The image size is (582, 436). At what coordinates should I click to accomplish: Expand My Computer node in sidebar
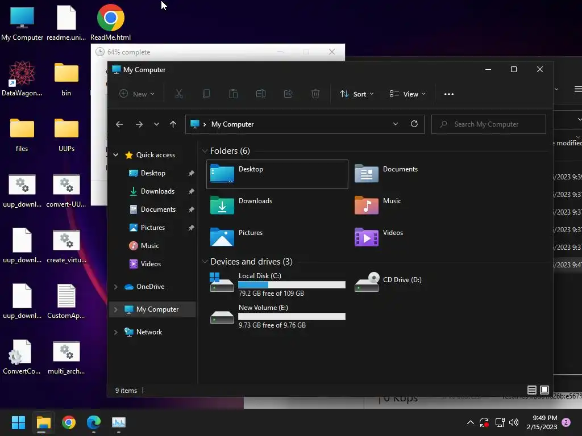116,309
